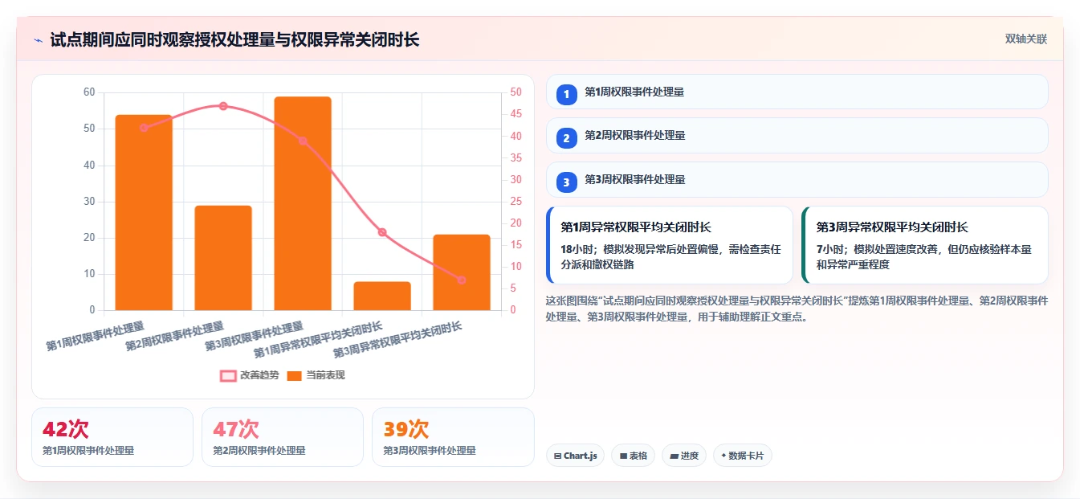This screenshot has height=499, width=1080.
Task: Click the 进度 tag
Action: tap(684, 456)
